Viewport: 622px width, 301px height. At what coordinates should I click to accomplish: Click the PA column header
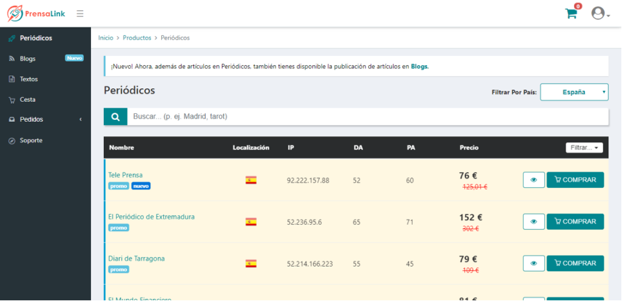tap(411, 147)
